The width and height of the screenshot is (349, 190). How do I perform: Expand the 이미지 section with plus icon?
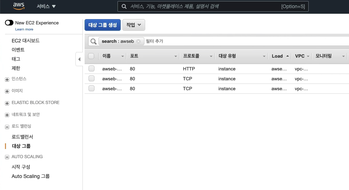7,91
